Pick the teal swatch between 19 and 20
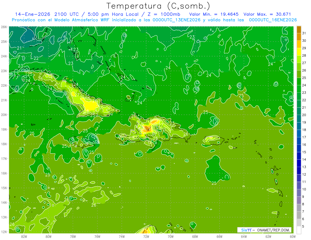Image resolution: width=311 pixels, height=240 pixels. click(299, 118)
